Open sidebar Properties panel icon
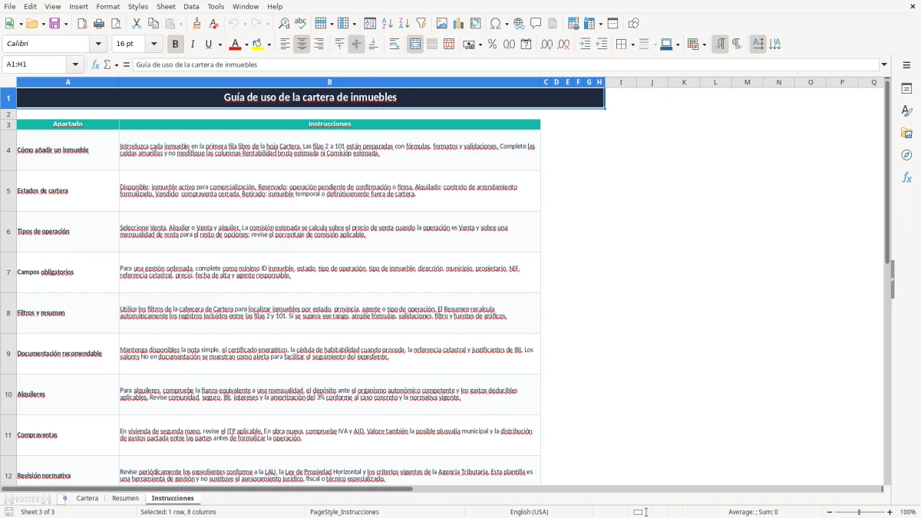 click(906, 88)
